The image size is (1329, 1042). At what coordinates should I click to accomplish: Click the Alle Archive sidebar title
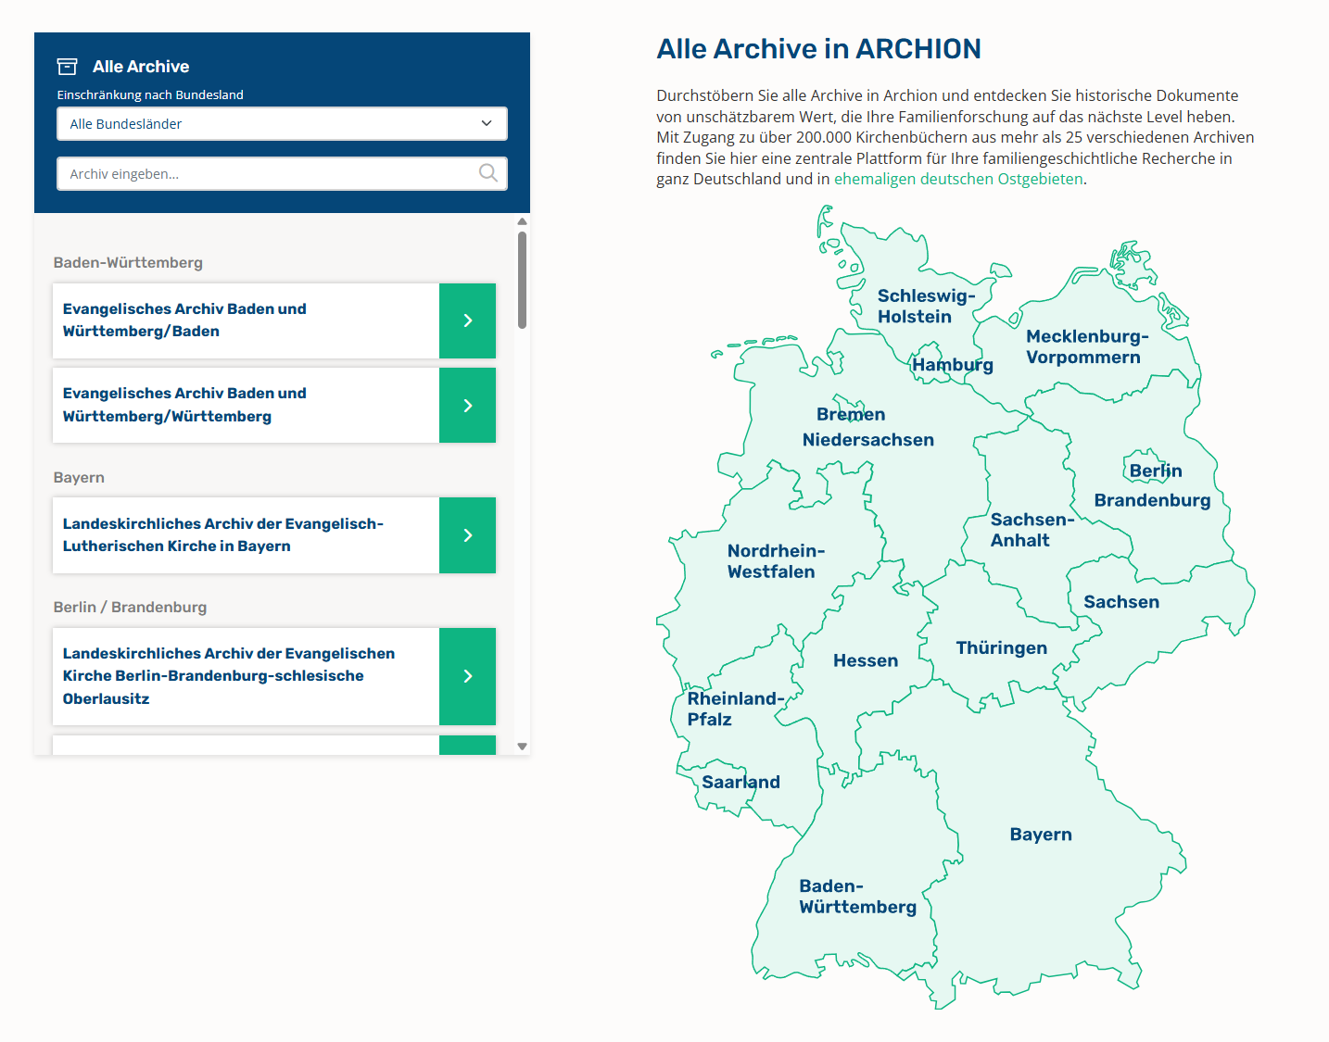[x=141, y=67]
